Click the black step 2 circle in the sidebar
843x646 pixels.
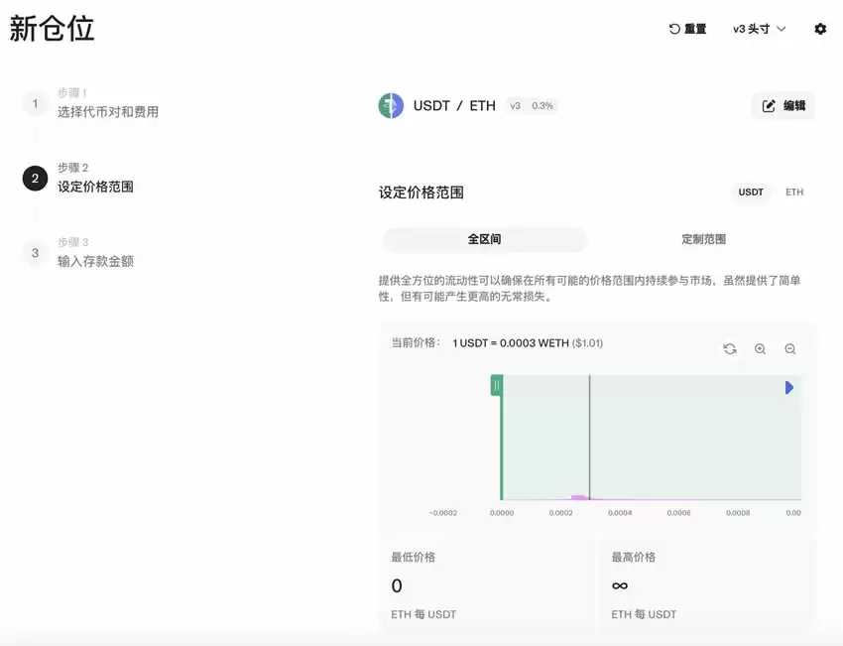click(35, 179)
